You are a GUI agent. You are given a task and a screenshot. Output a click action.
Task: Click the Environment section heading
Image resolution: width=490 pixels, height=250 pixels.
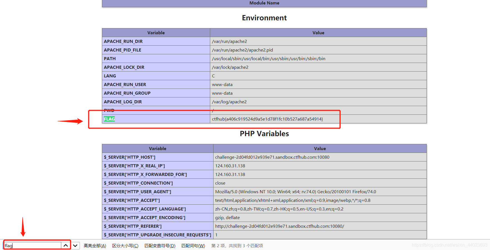(264, 18)
